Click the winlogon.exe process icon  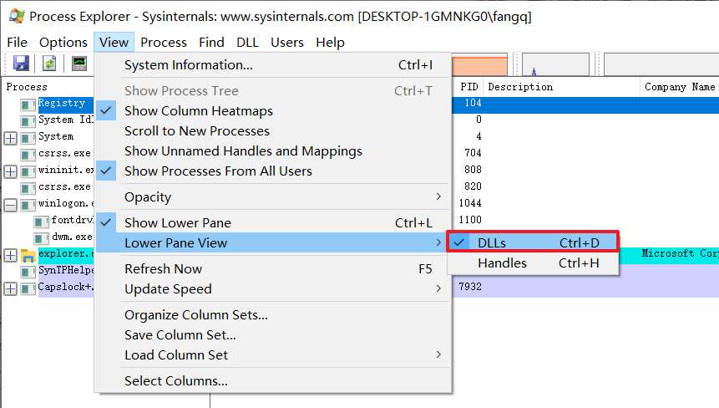pyautogui.click(x=28, y=205)
